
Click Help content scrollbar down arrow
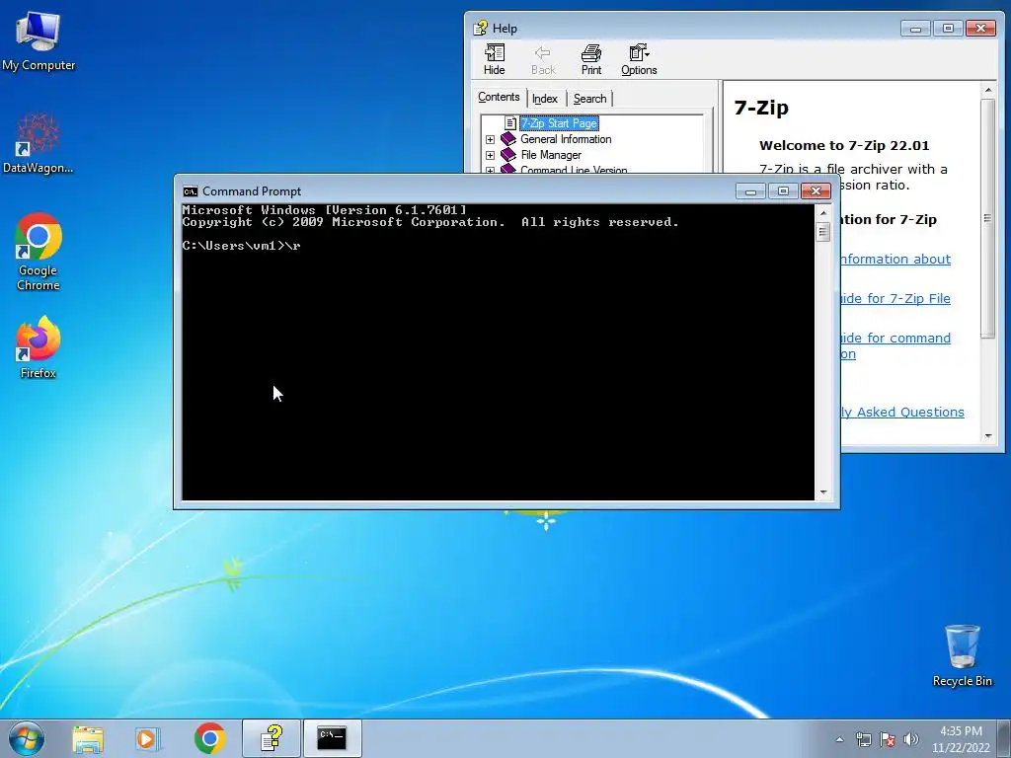point(987,436)
